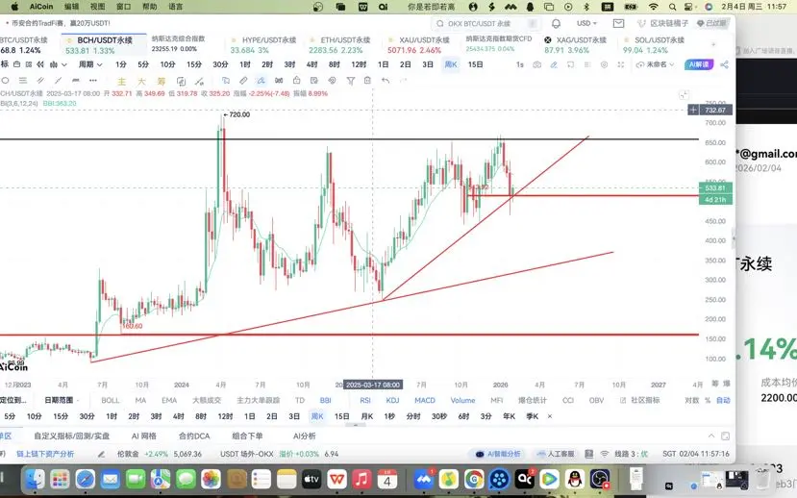Click the AI解读 button
The image size is (797, 498).
[x=699, y=64]
